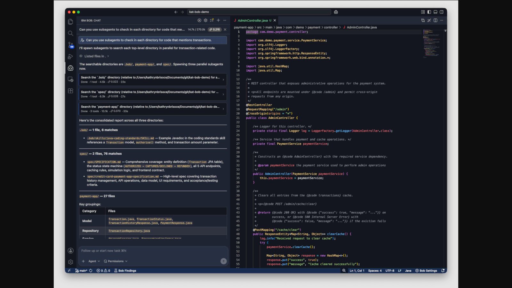Click the play icon in Bob chat header
The height and width of the screenshot is (288, 512).
pyautogui.click(x=199, y=20)
